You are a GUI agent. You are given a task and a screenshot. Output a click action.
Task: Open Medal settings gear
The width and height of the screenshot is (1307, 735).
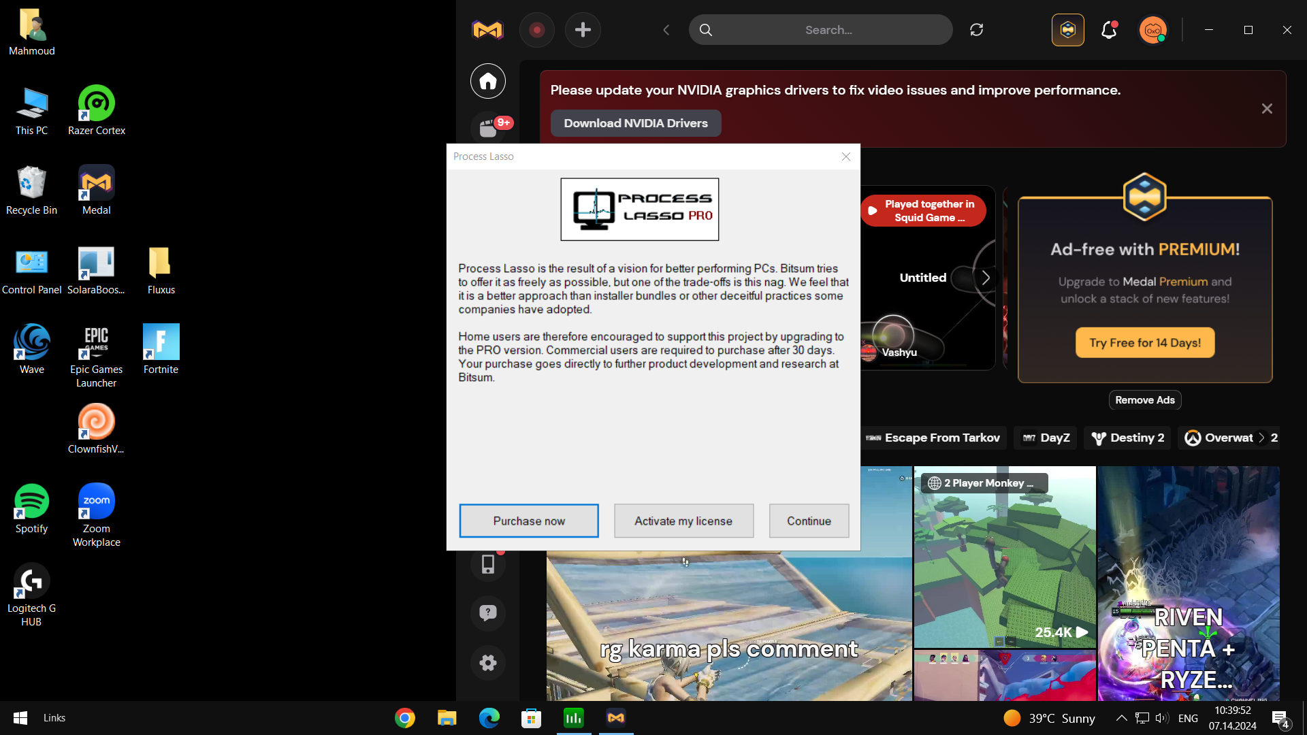click(x=488, y=663)
